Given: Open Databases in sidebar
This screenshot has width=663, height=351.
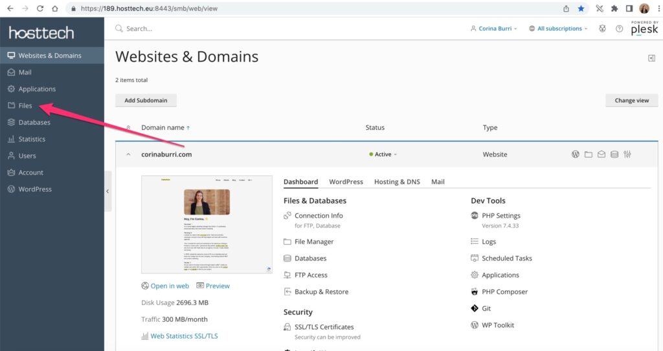Looking at the screenshot, I should 52,122.
